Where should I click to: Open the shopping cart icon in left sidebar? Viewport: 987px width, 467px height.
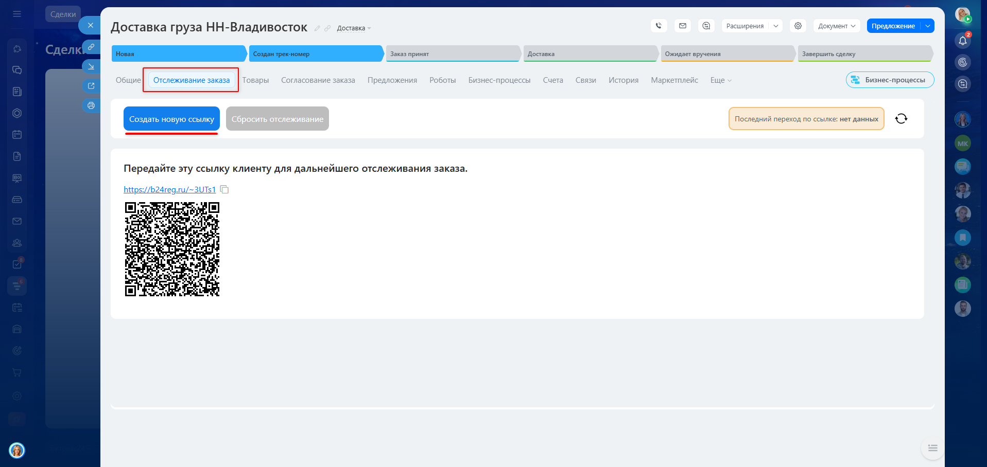pos(17,372)
